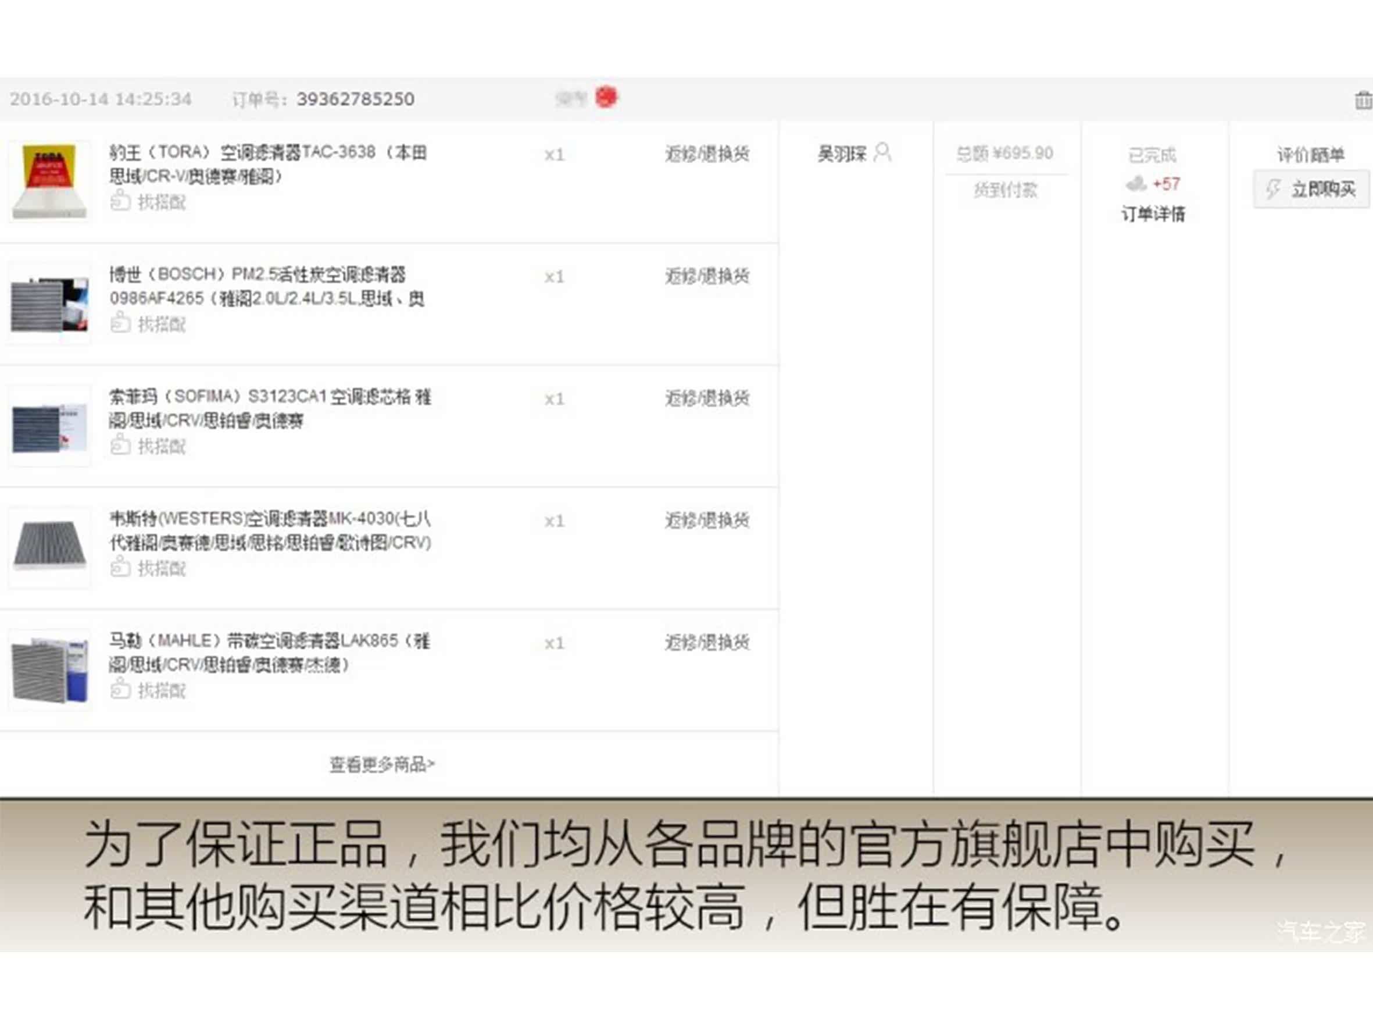
Task: Open the SOFIMA S3123CA1 product thumbnail
Action: (x=49, y=426)
